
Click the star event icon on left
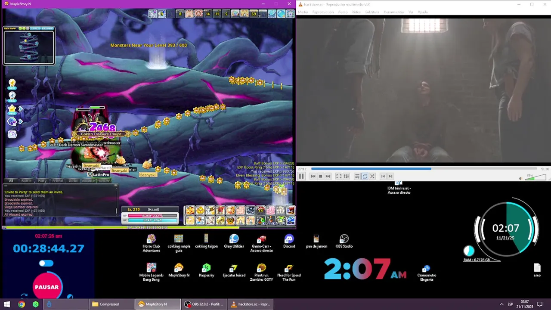pos(12,109)
